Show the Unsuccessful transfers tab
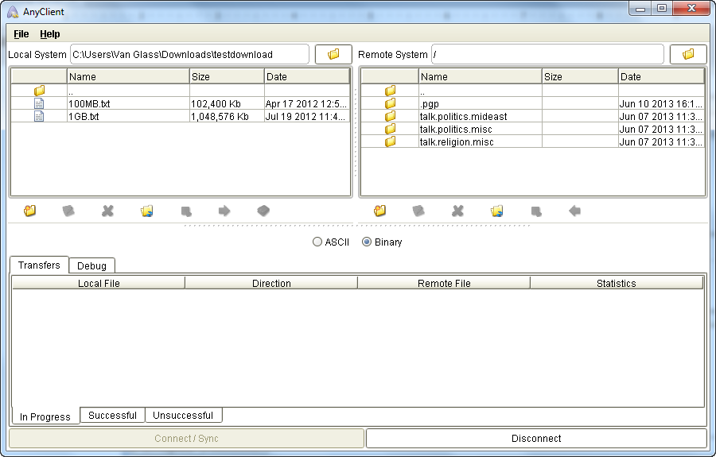This screenshot has width=716, height=457. [183, 415]
